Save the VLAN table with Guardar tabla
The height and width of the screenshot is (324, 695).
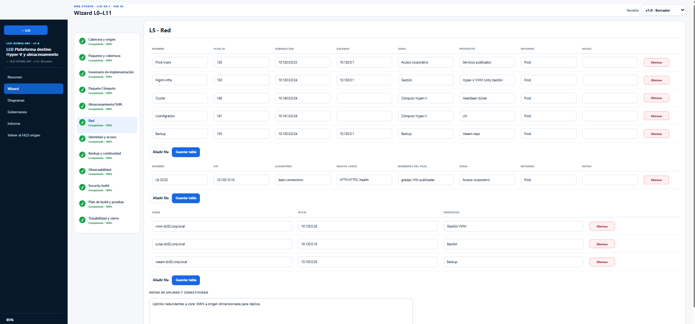[186, 152]
